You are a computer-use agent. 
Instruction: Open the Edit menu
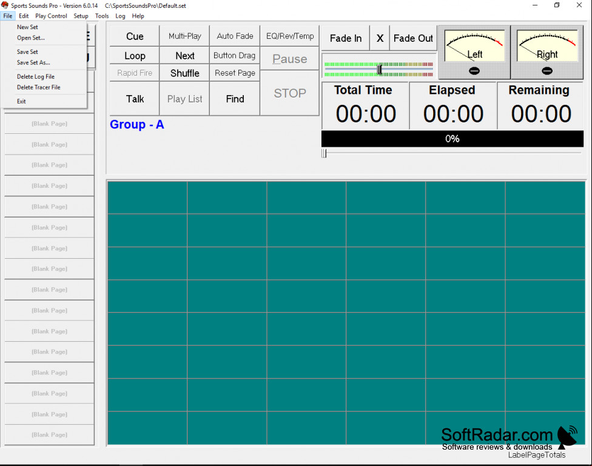(x=24, y=16)
